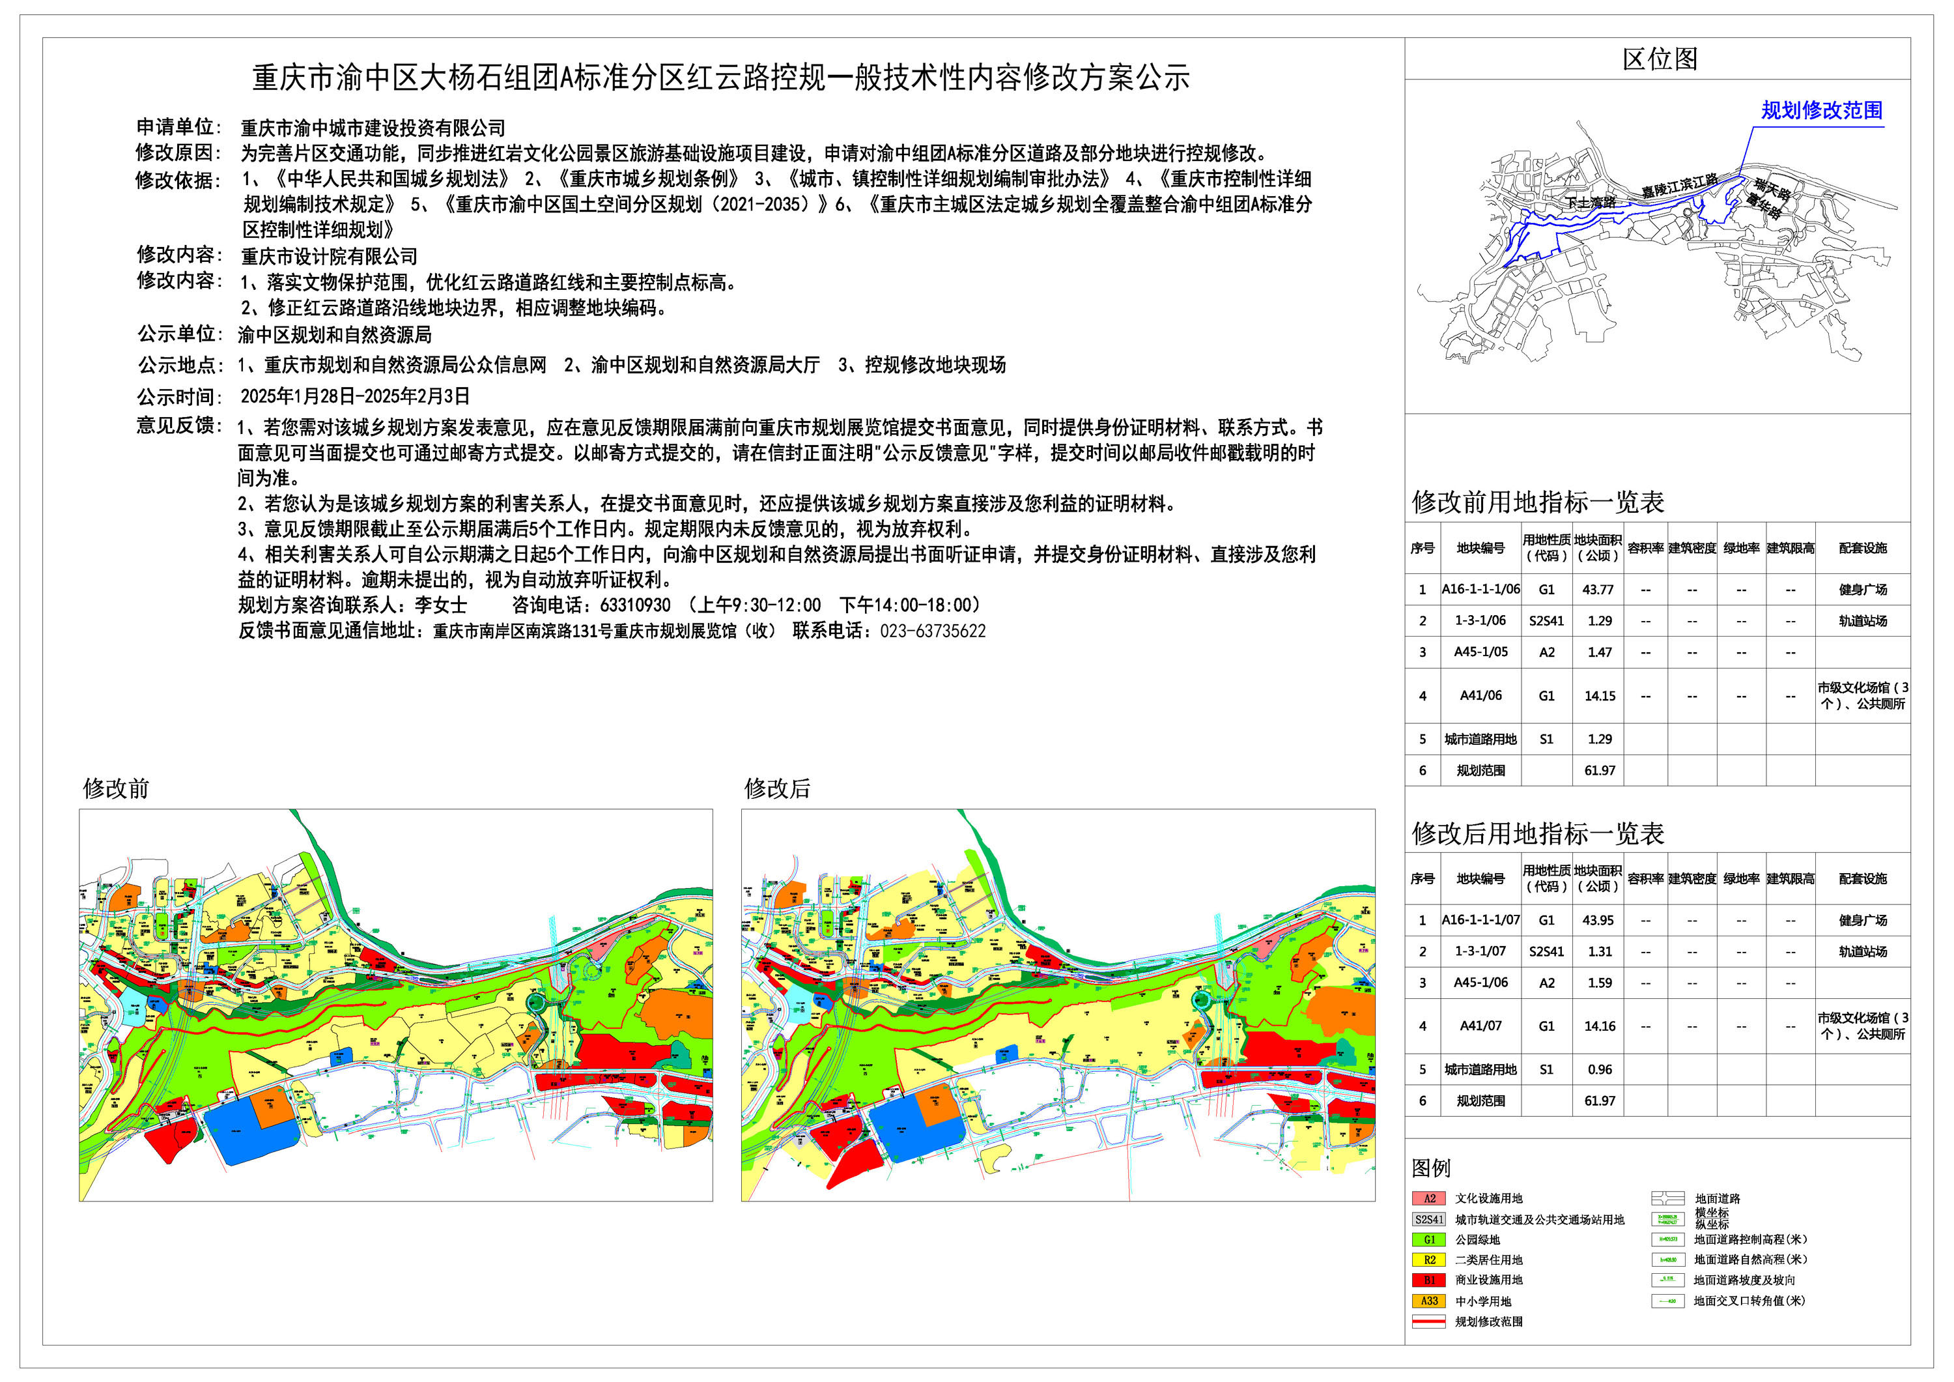Click the 下土湾路 road label
The width and height of the screenshot is (1954, 1382).
tap(1591, 203)
